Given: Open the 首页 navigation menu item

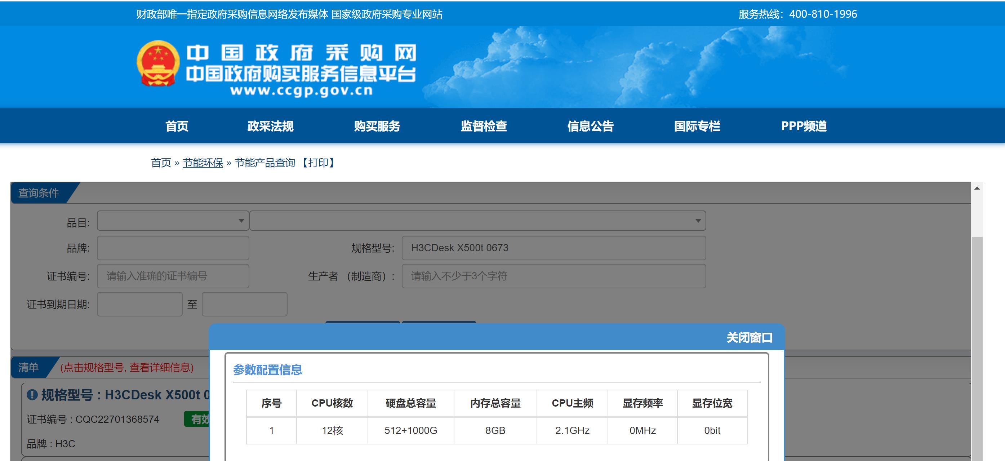Looking at the screenshot, I should pyautogui.click(x=177, y=126).
